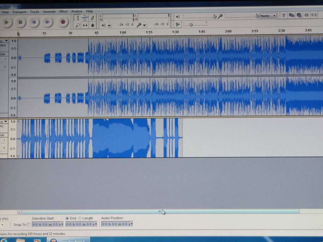Image resolution: width=323 pixels, height=242 pixels.
Task: Select the Envelope tool
Action: point(85,18)
